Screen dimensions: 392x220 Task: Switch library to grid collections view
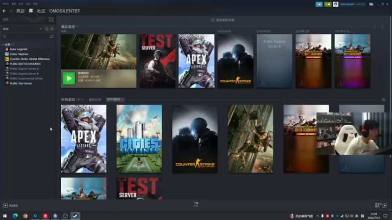point(51,20)
